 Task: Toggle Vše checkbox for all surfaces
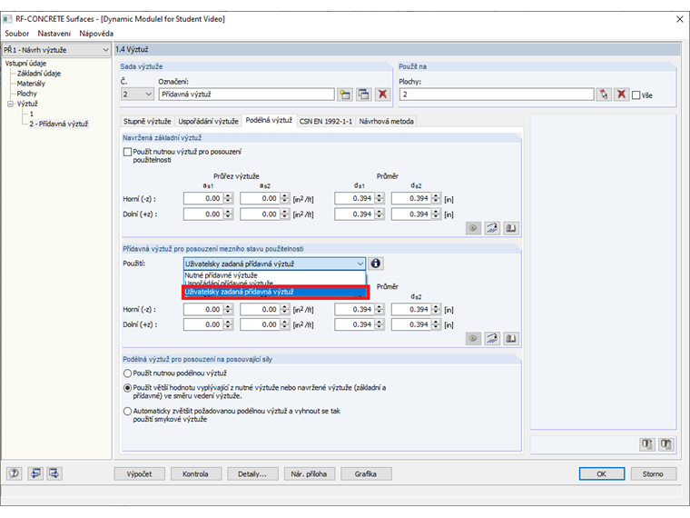(636, 95)
